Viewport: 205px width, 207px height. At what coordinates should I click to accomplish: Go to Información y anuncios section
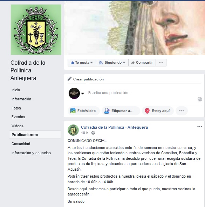(31, 153)
